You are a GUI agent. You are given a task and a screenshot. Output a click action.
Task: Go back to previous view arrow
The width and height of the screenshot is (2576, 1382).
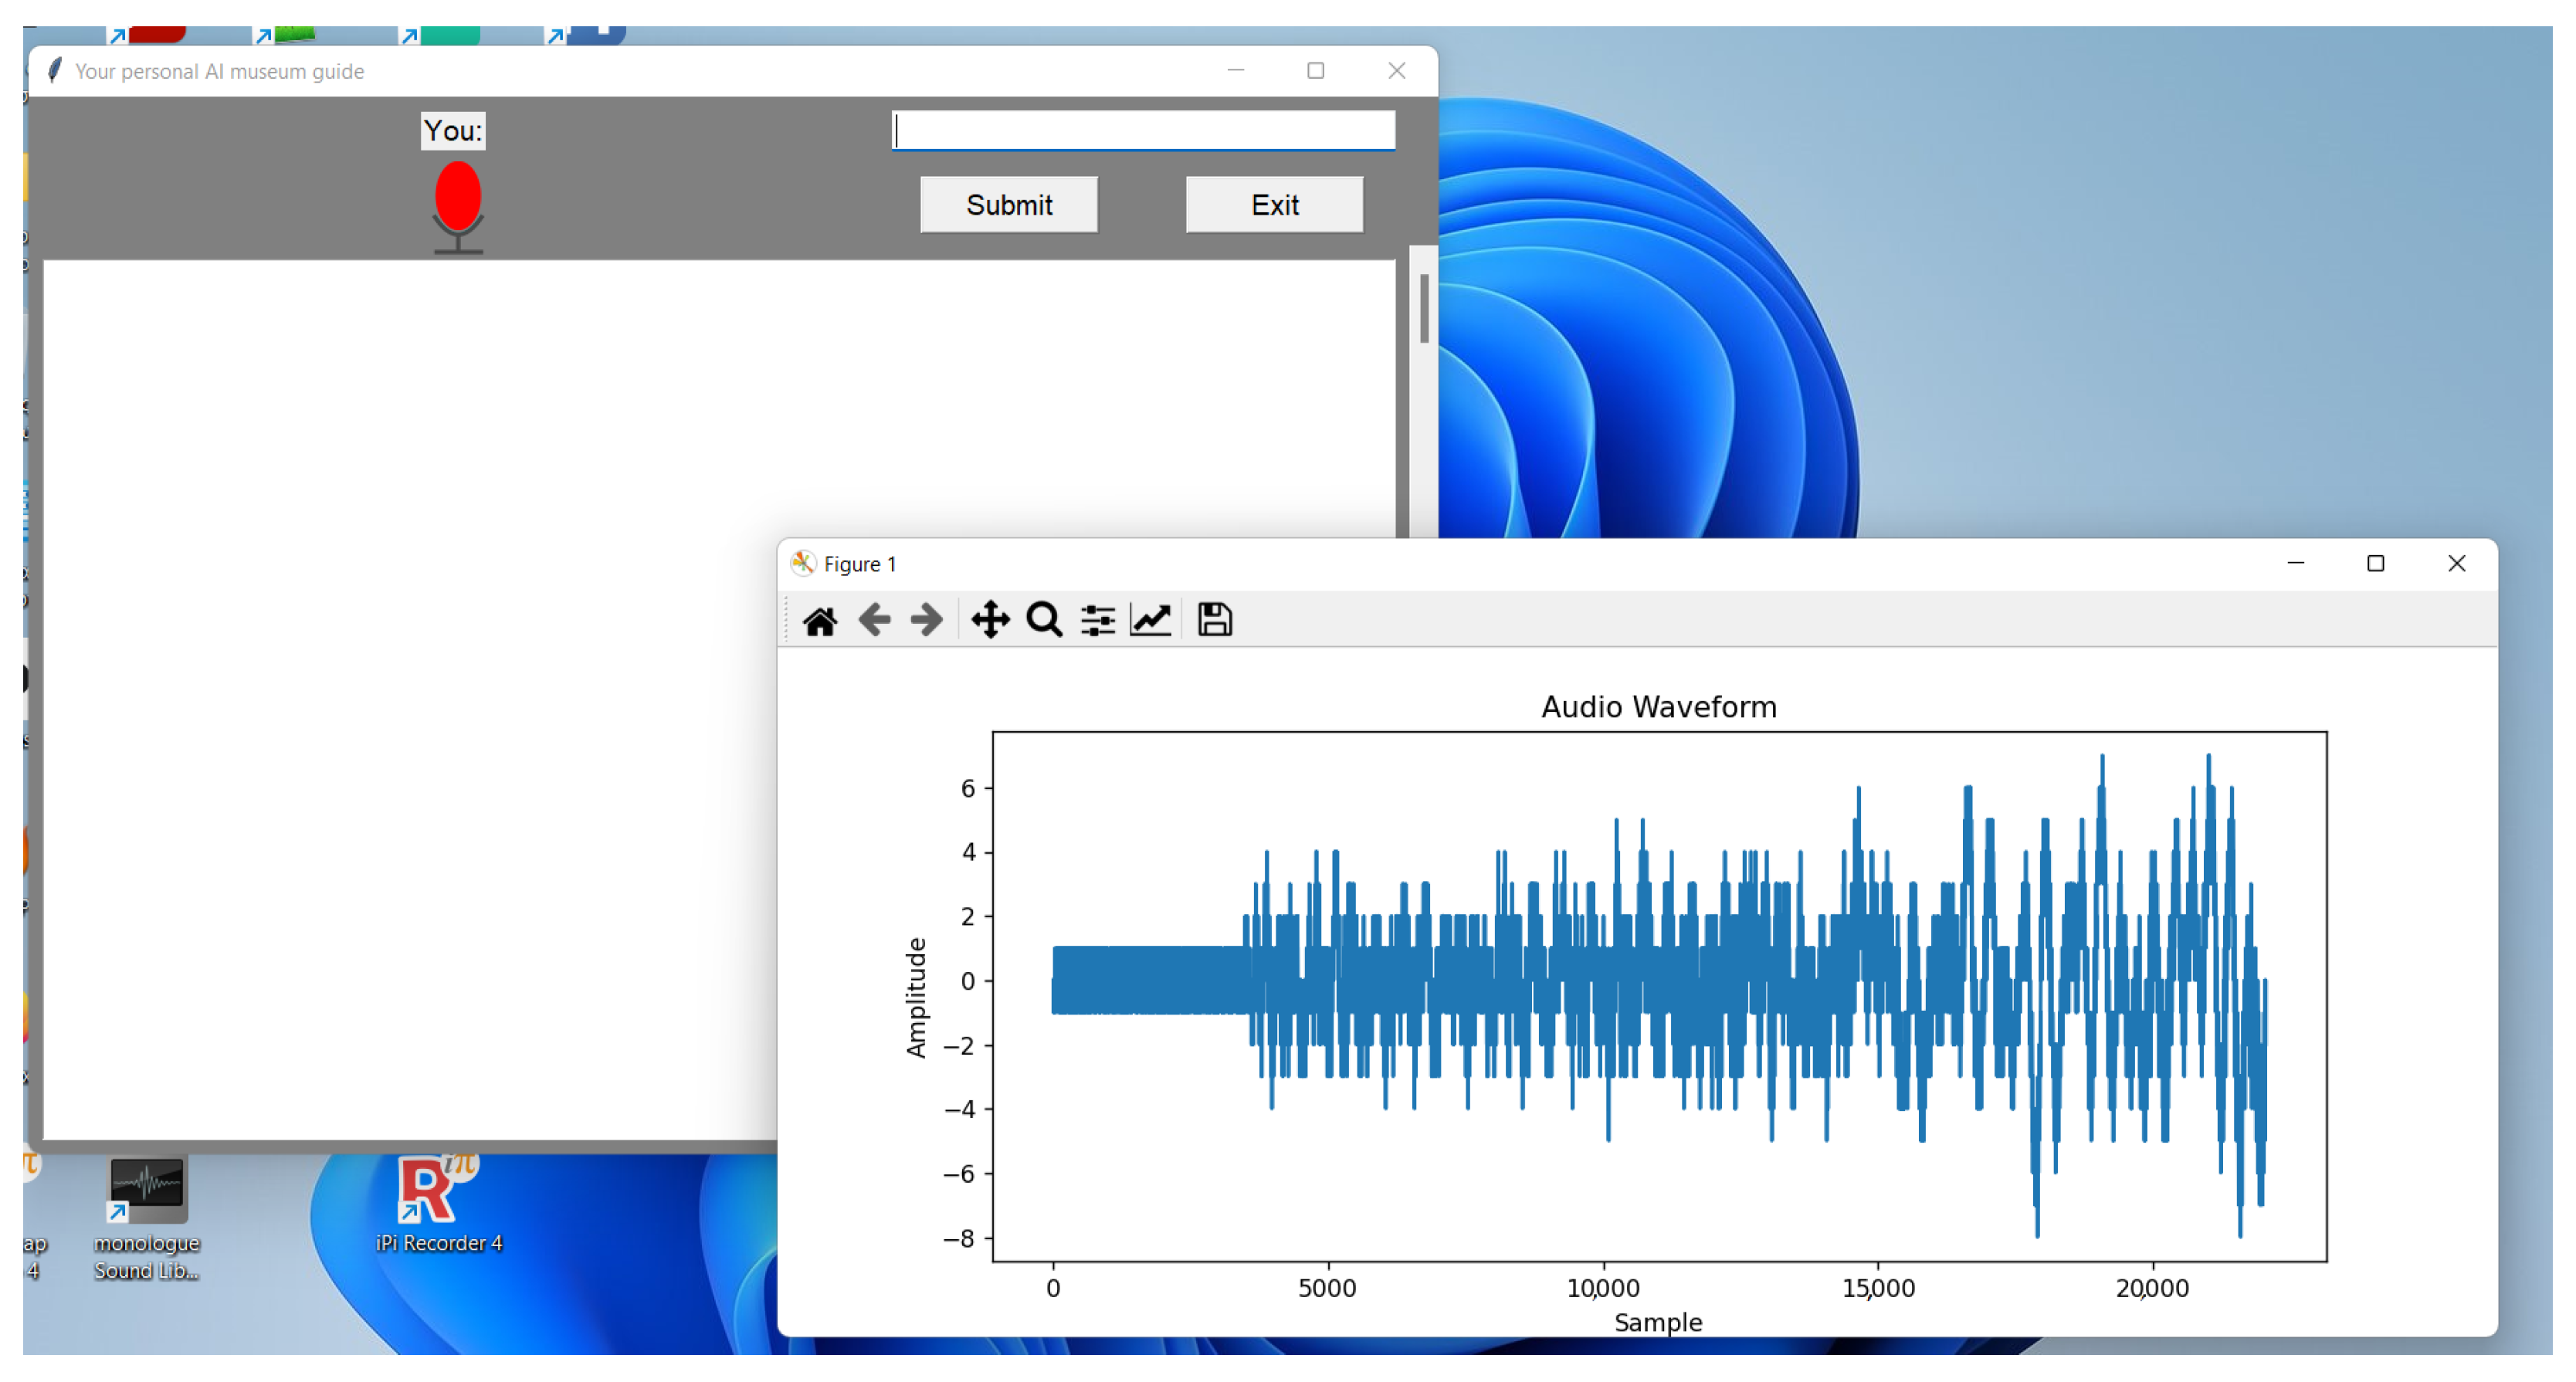point(874,620)
